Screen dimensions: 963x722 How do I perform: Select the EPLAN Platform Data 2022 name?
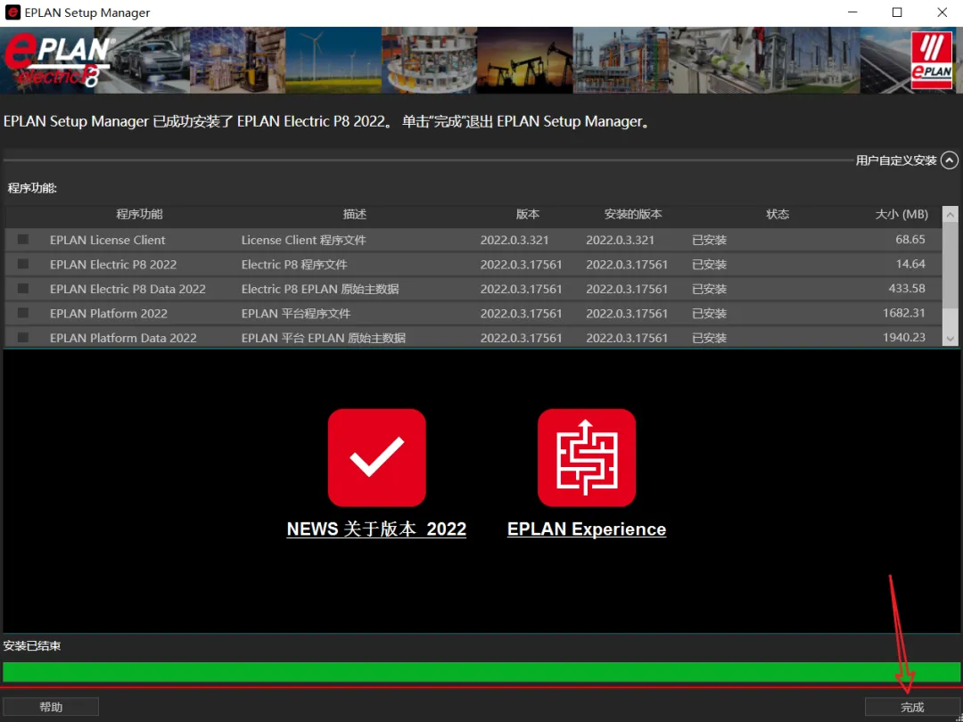click(x=123, y=339)
